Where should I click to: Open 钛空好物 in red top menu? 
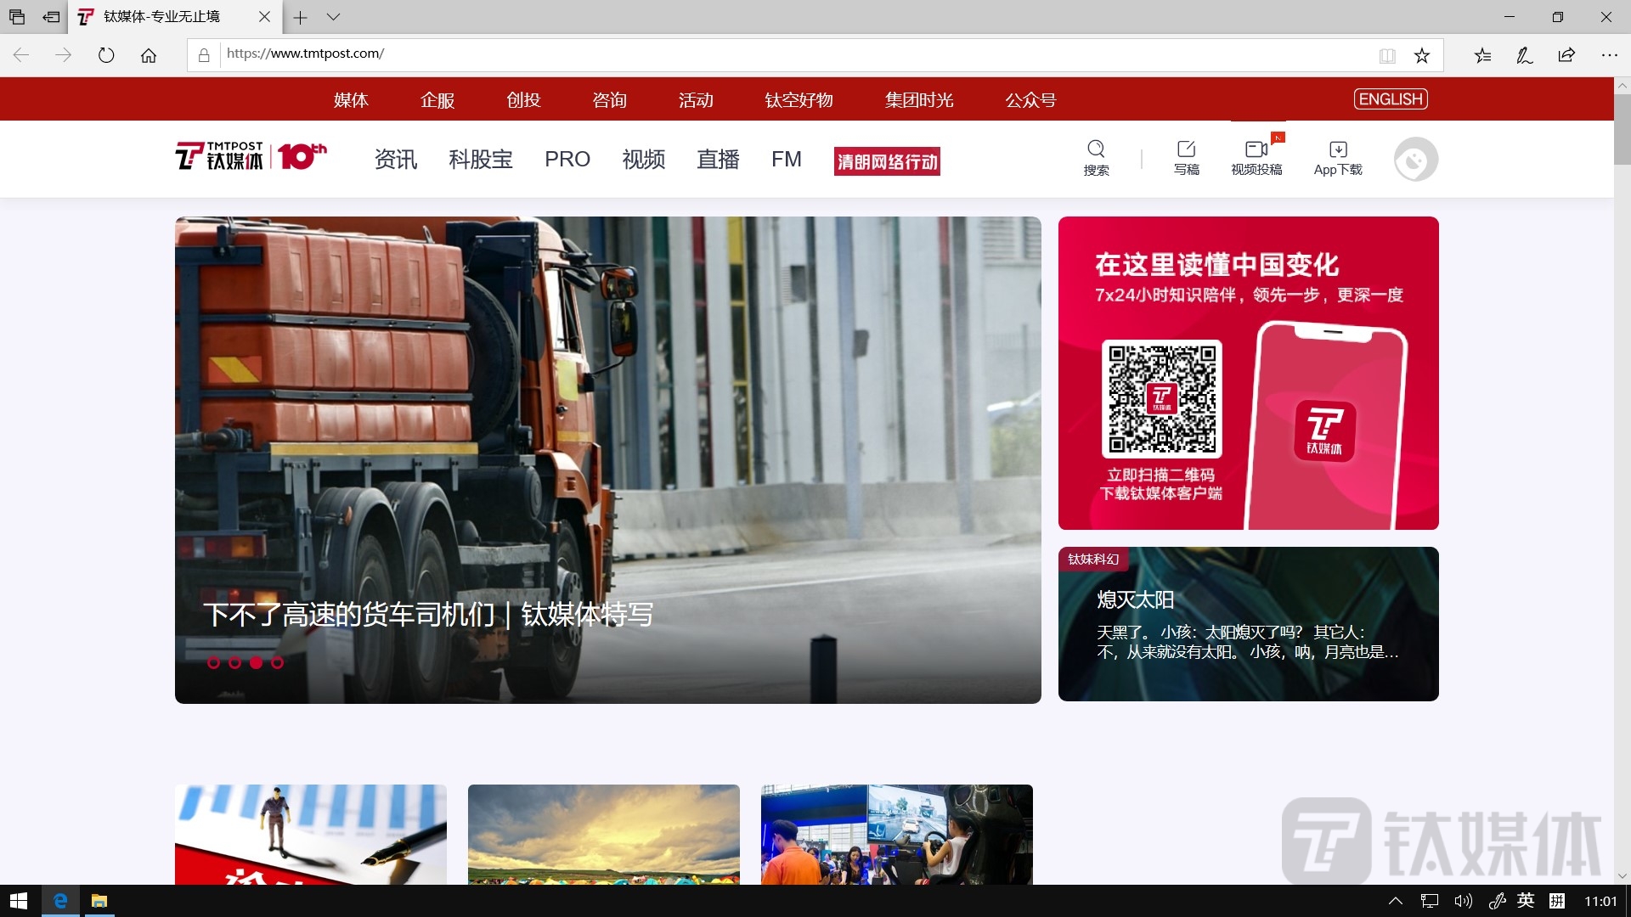799,100
